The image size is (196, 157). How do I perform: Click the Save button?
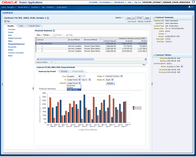pyautogui.click(x=129, y=18)
